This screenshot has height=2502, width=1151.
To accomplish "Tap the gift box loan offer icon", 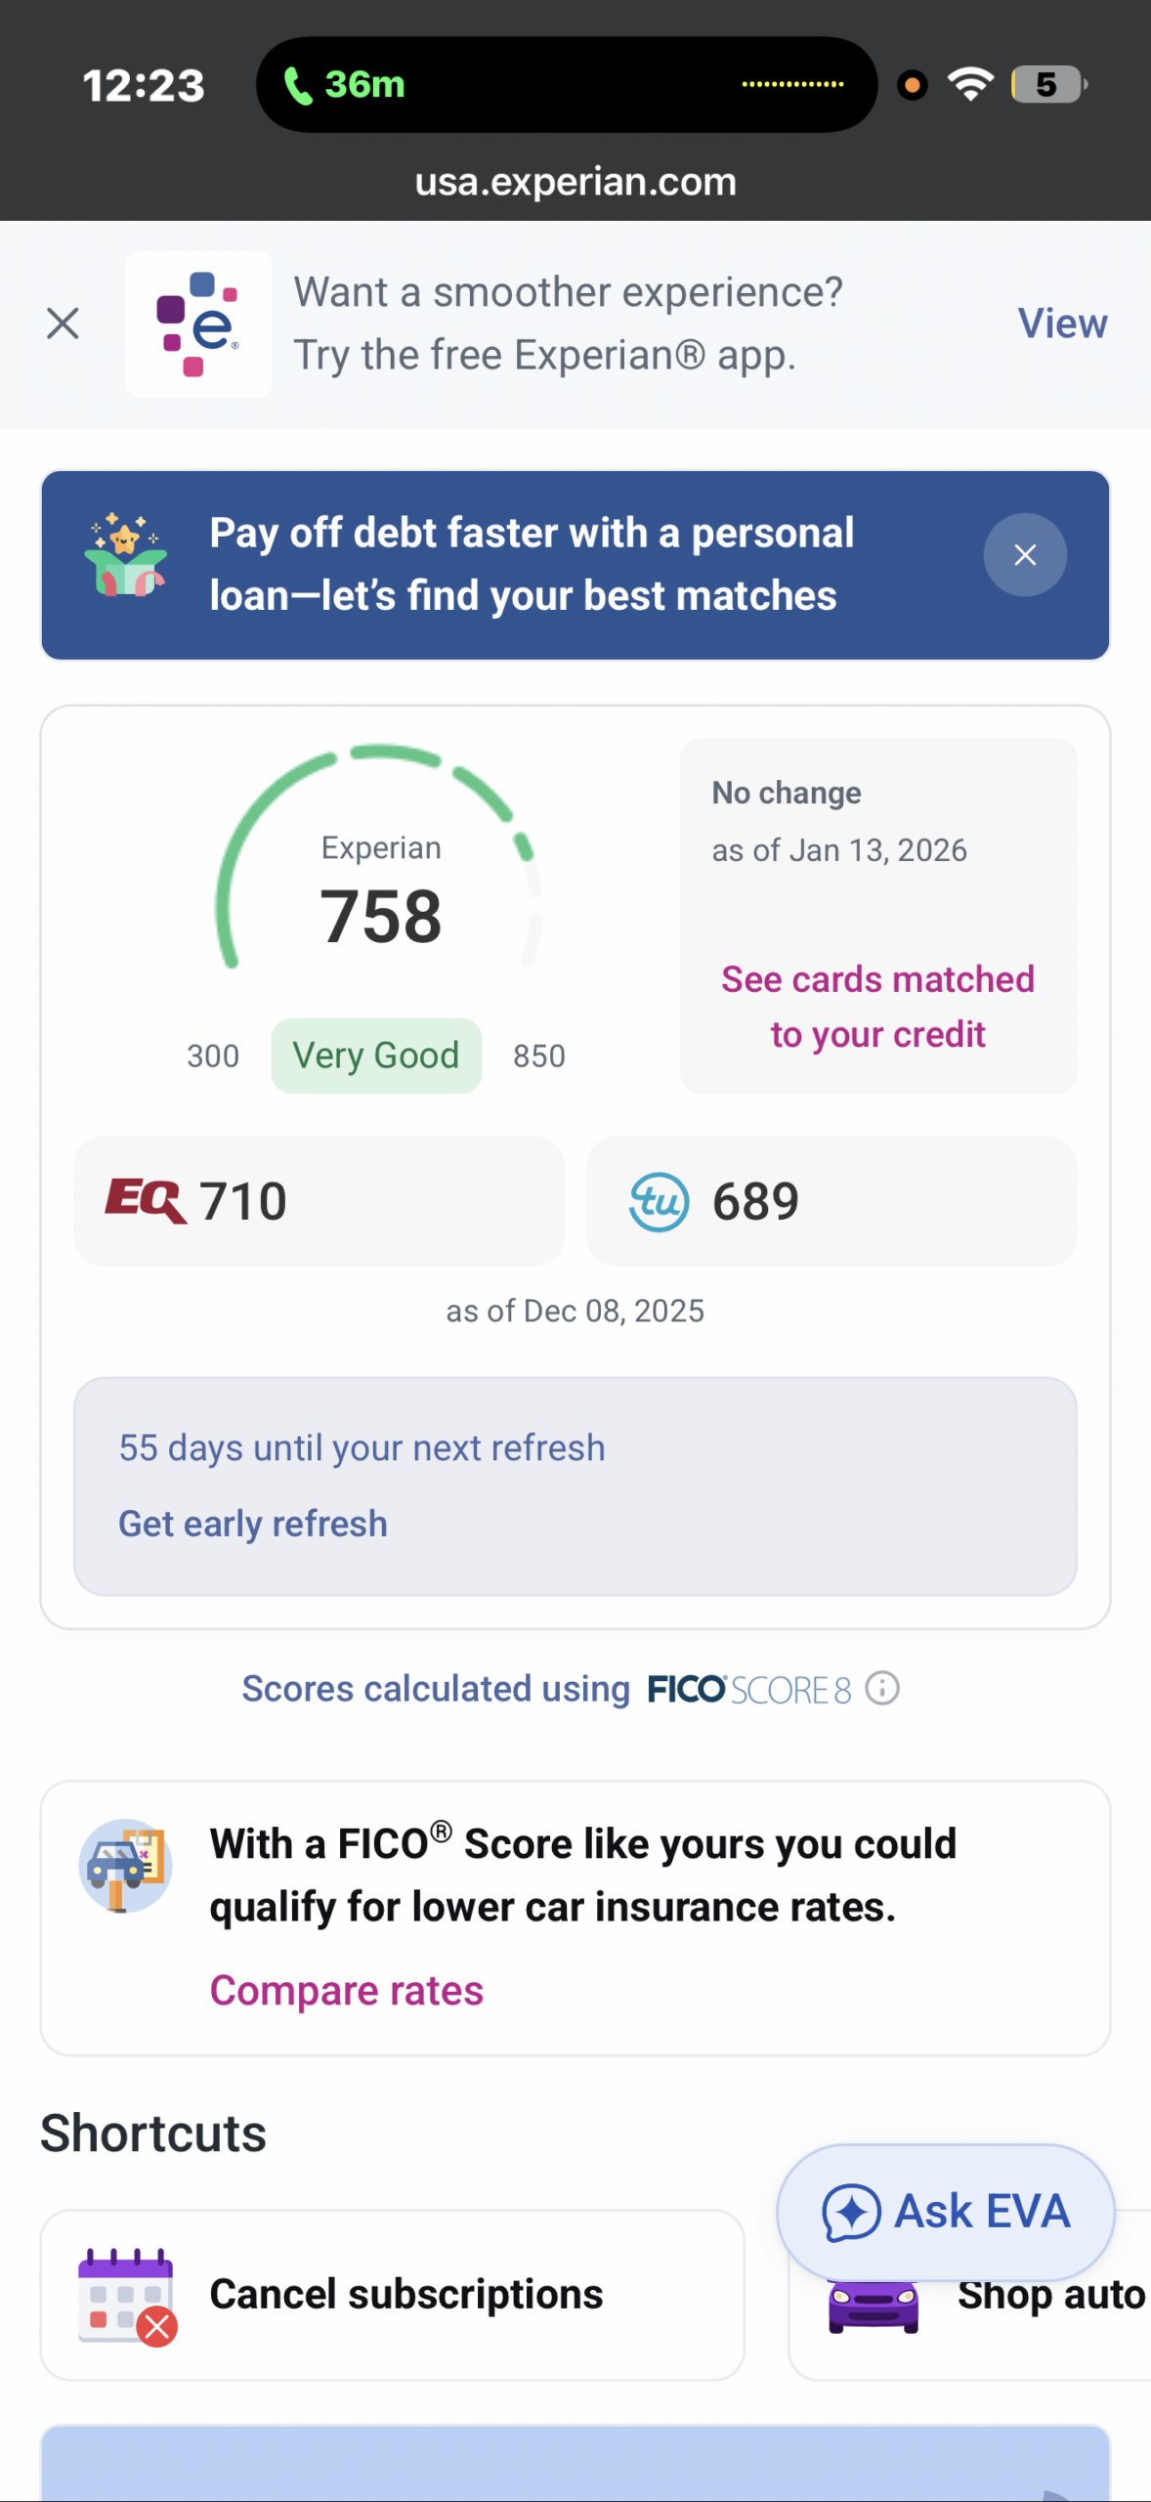I will click(x=126, y=555).
